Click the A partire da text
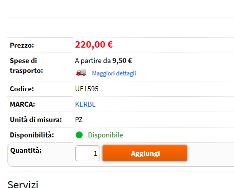This screenshot has height=188, width=234. 93,61
